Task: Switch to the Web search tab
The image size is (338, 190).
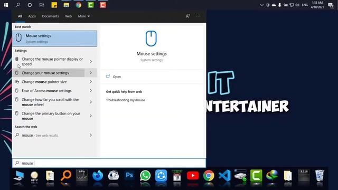Action: click(x=68, y=16)
